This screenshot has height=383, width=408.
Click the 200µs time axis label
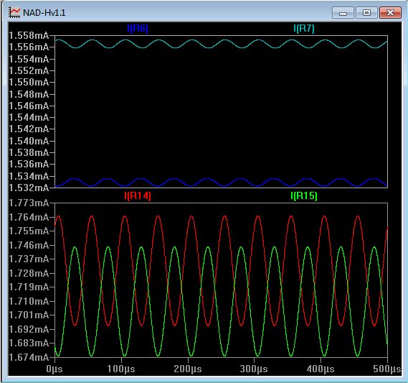pos(188,369)
